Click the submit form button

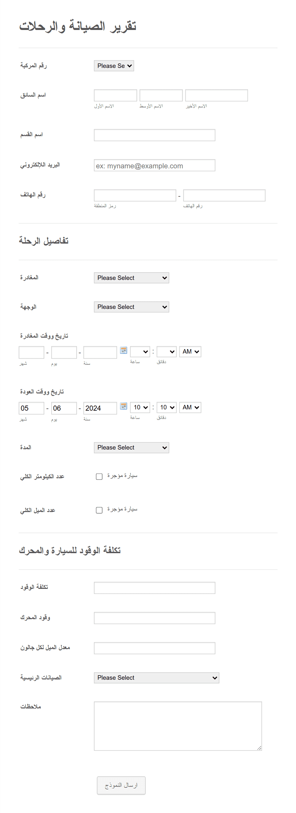(121, 785)
